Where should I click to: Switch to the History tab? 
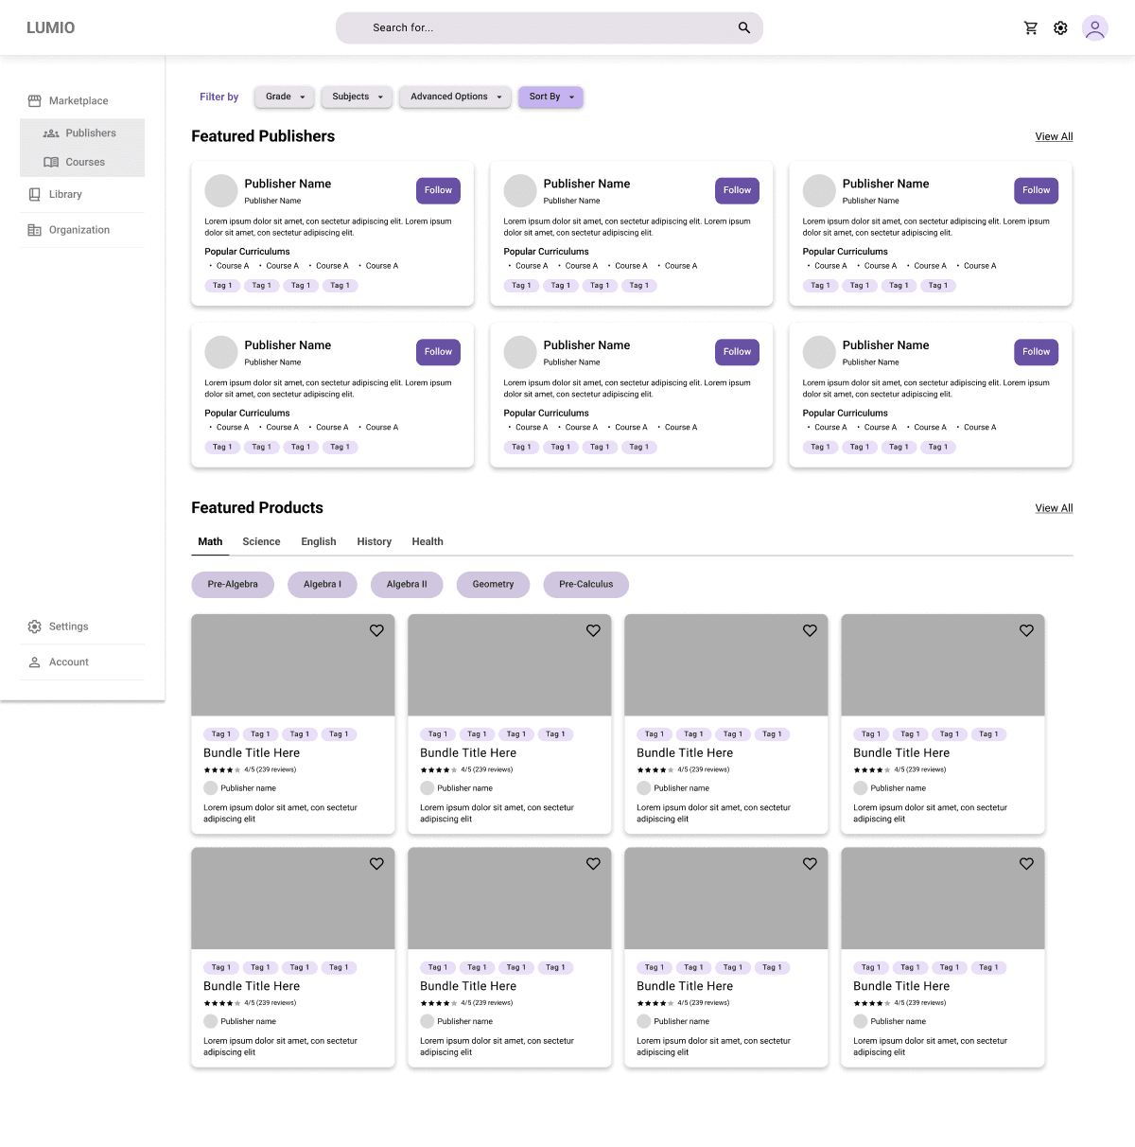tap(374, 542)
